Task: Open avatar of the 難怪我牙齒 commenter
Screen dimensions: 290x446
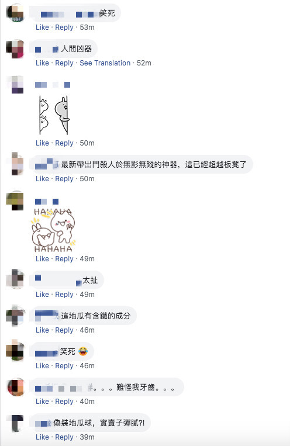Action: click(16, 387)
